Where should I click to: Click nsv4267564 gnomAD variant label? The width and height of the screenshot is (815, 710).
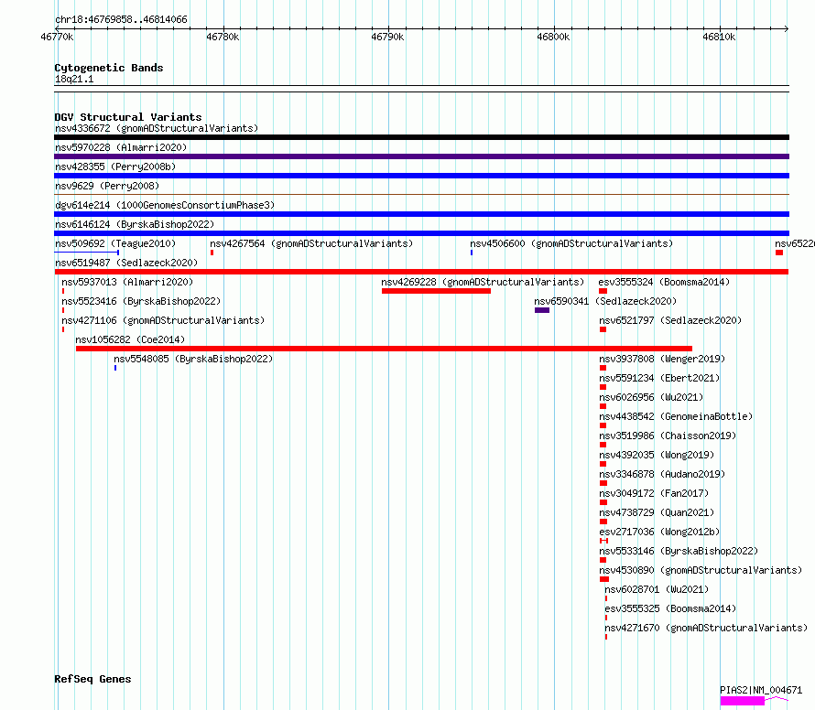tap(311, 243)
